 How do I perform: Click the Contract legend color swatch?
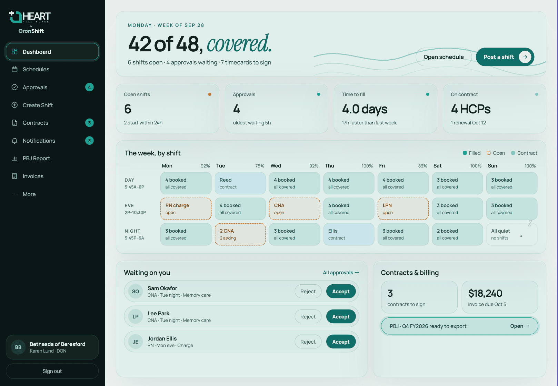513,153
